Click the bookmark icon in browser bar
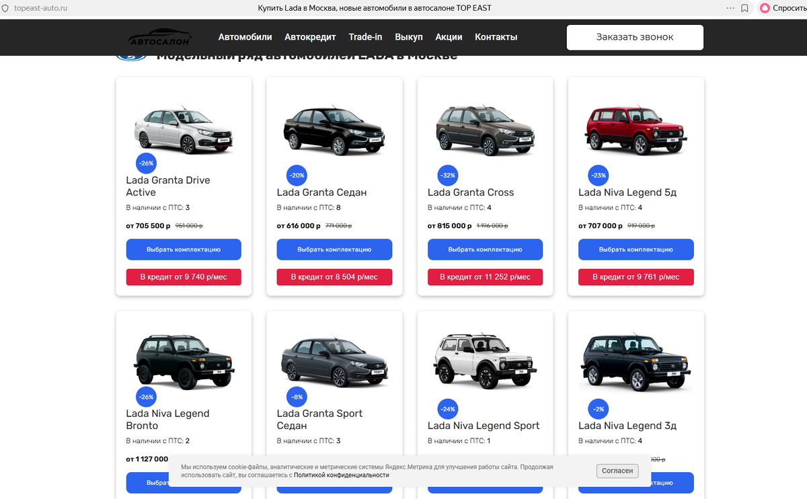 744,8
